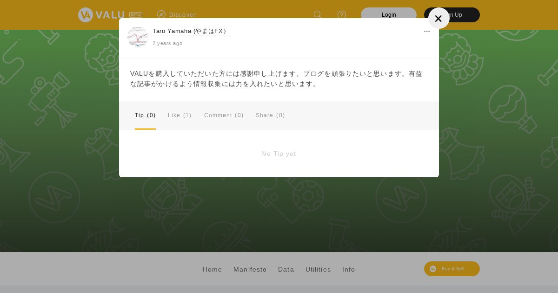Click the 'No Tip yet' message
Image resolution: width=558 pixels, height=293 pixels.
click(x=279, y=153)
